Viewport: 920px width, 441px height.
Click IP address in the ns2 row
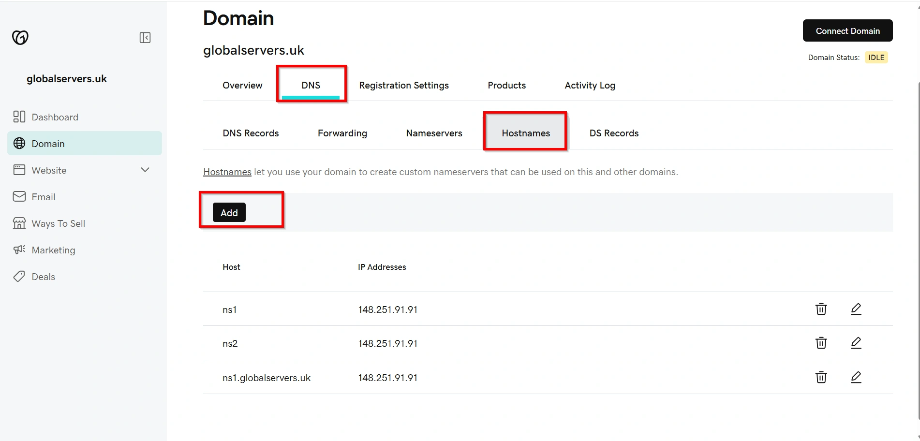pos(388,343)
